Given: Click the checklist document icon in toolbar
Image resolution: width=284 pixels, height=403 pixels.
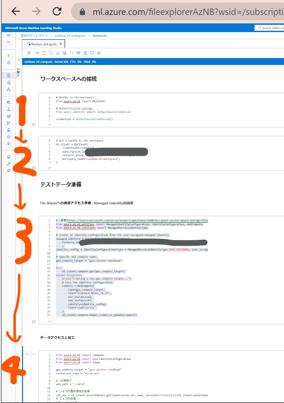Looking at the screenshot, I should coord(85,53).
